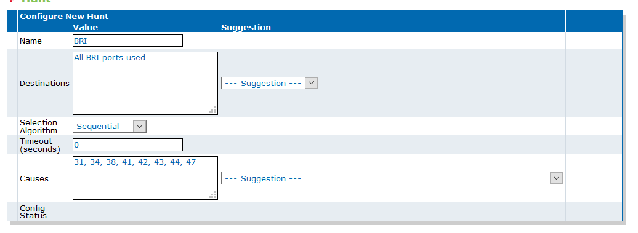Viewport: 638px width, 233px height.
Task: Click the Configure New Hunt header
Action: coord(64,17)
